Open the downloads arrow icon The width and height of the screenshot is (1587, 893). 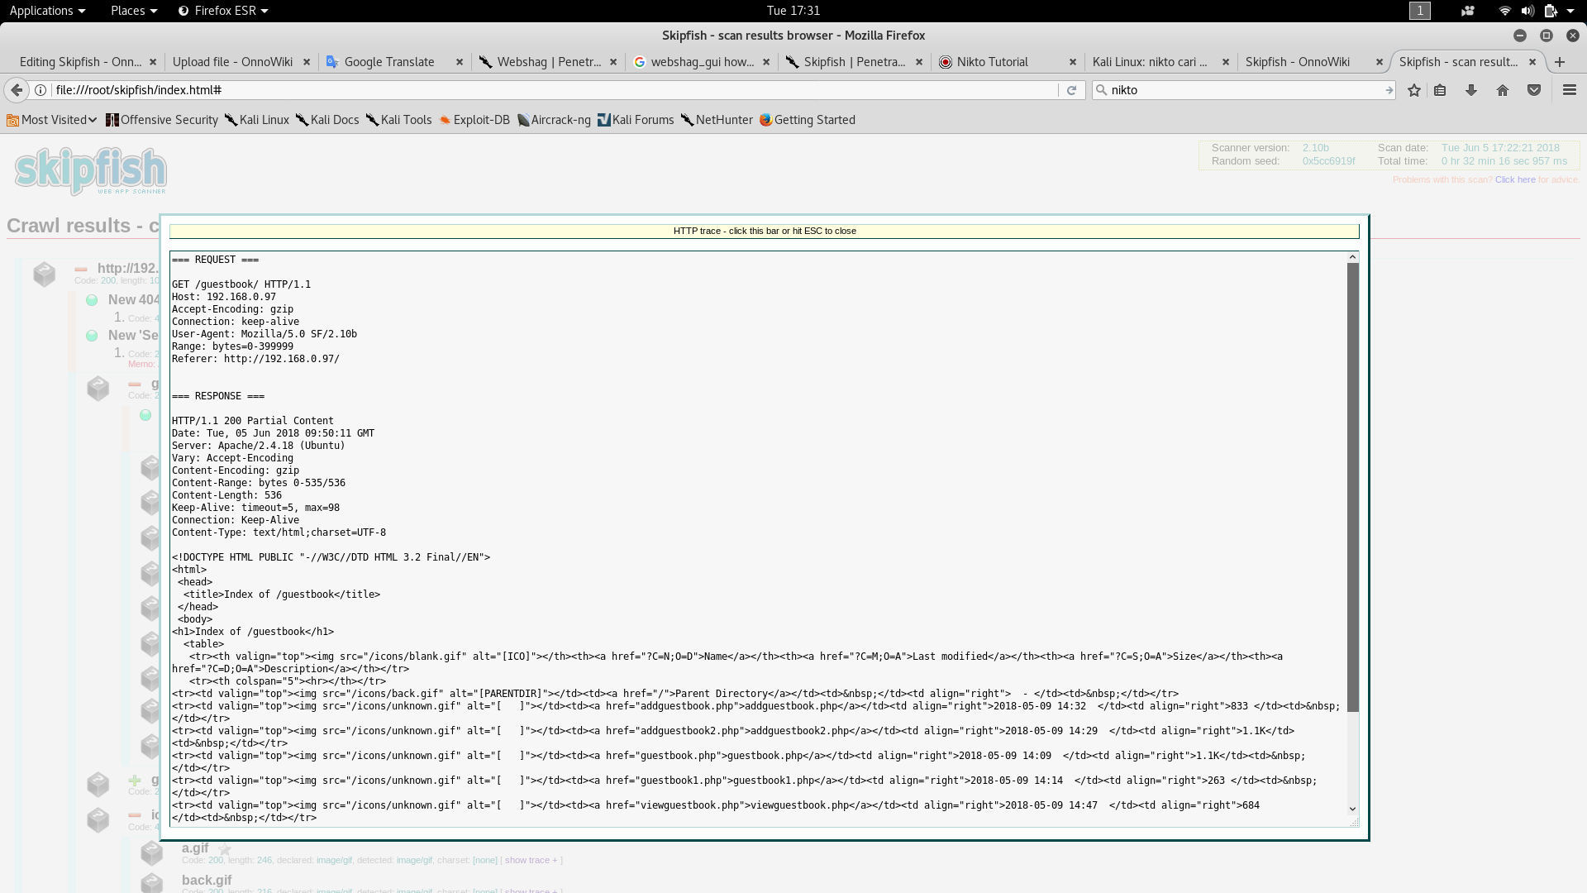tap(1471, 90)
